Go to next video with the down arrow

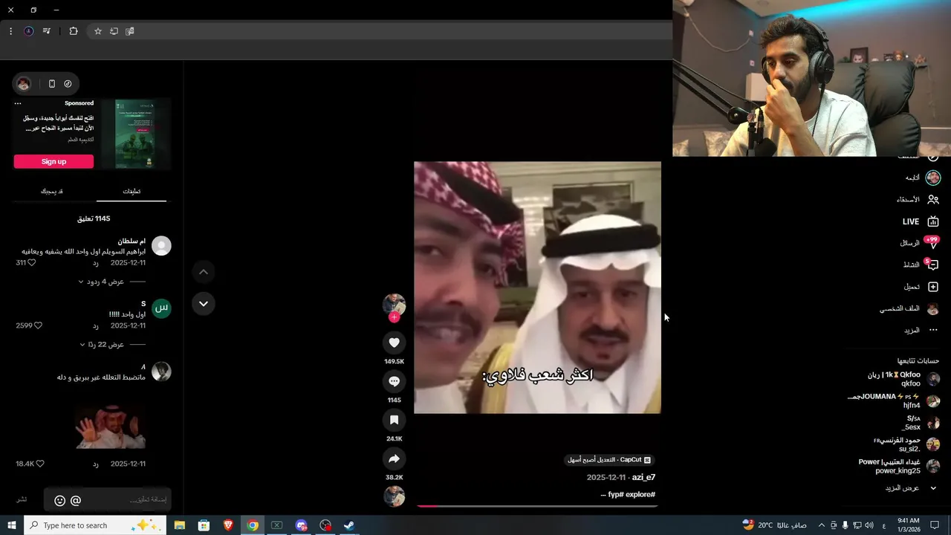pos(203,304)
